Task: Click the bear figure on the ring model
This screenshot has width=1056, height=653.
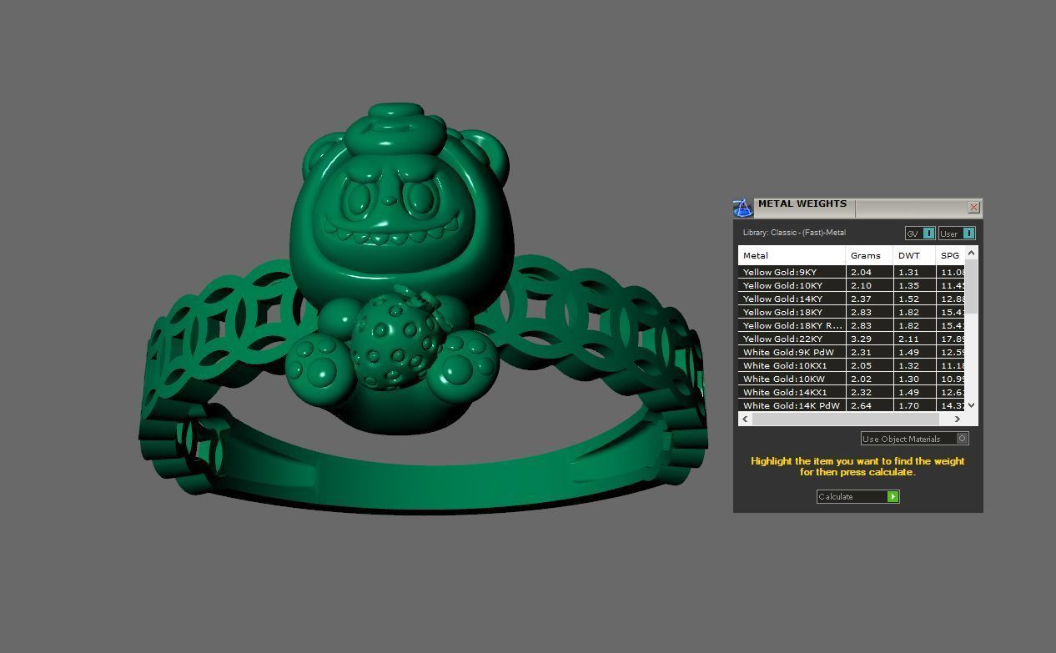Action: [x=400, y=267]
